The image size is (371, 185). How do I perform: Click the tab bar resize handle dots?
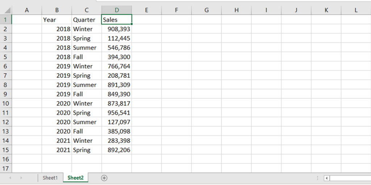coord(317,178)
